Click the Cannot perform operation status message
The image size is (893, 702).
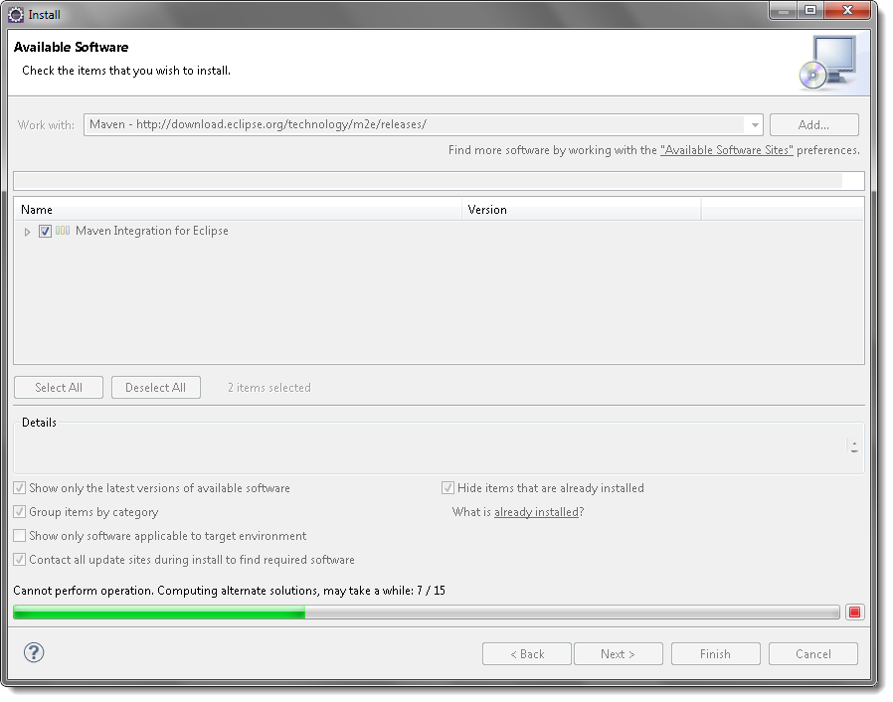pyautogui.click(x=229, y=591)
